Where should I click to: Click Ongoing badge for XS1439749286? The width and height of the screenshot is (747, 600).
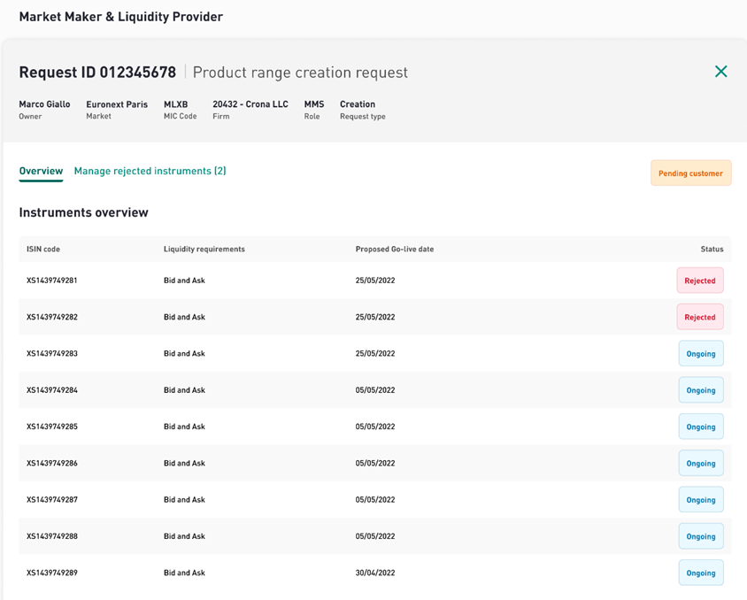700,464
